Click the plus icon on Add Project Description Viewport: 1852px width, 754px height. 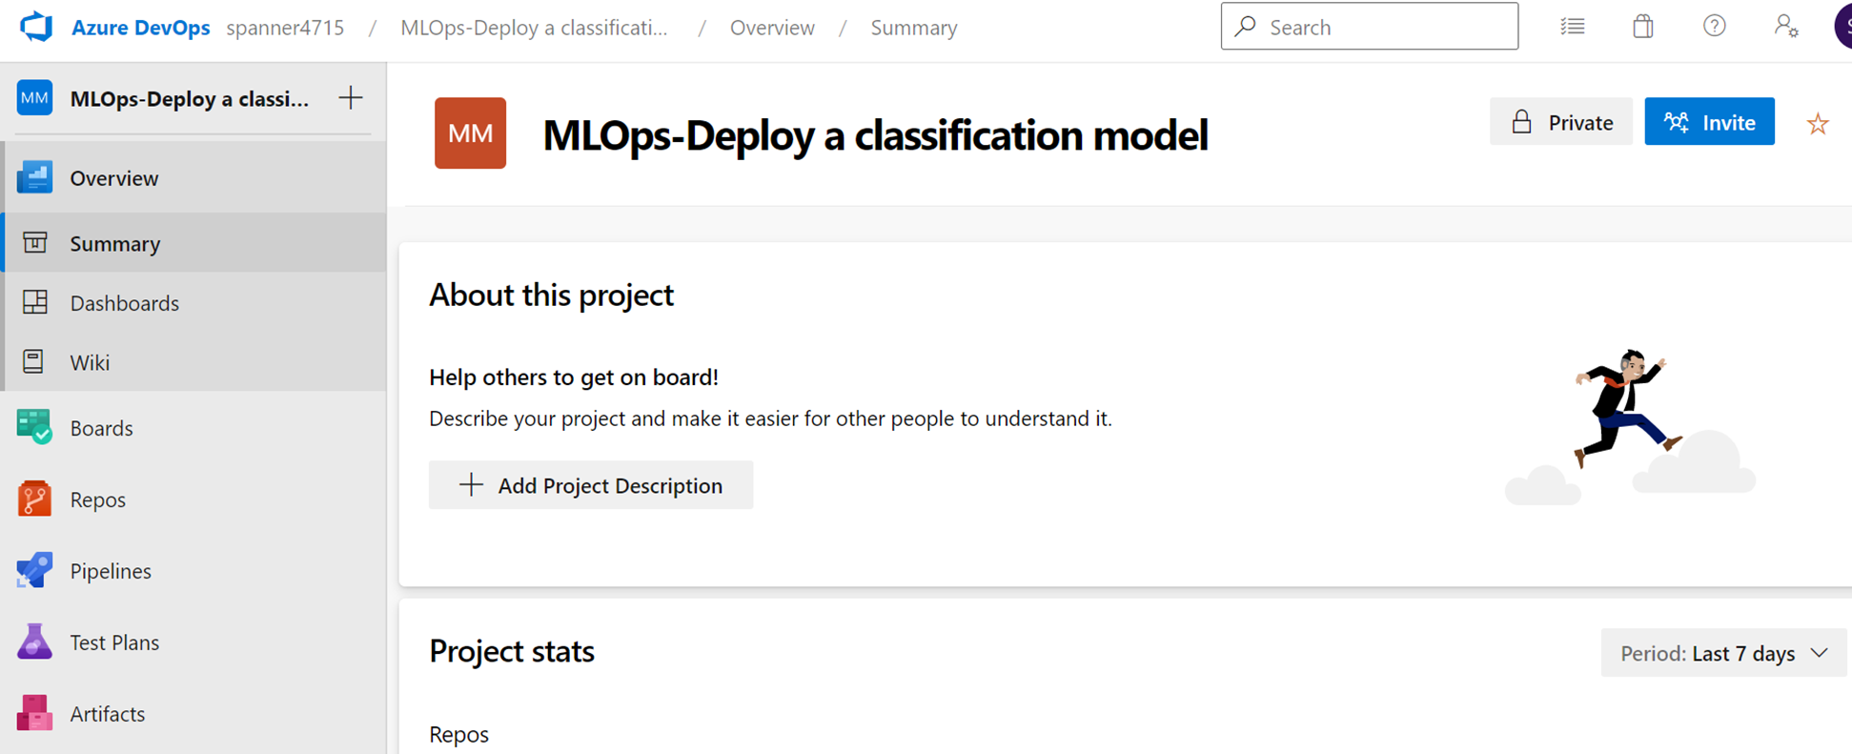click(x=471, y=484)
